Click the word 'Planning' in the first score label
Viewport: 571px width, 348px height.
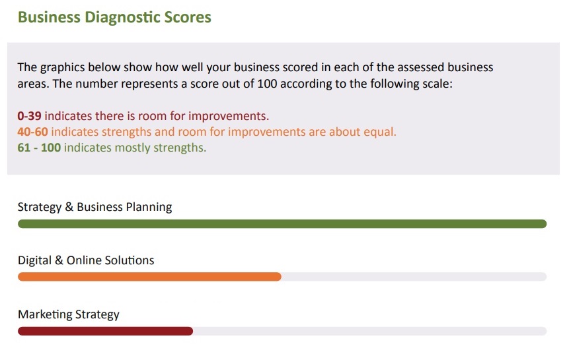(x=150, y=207)
